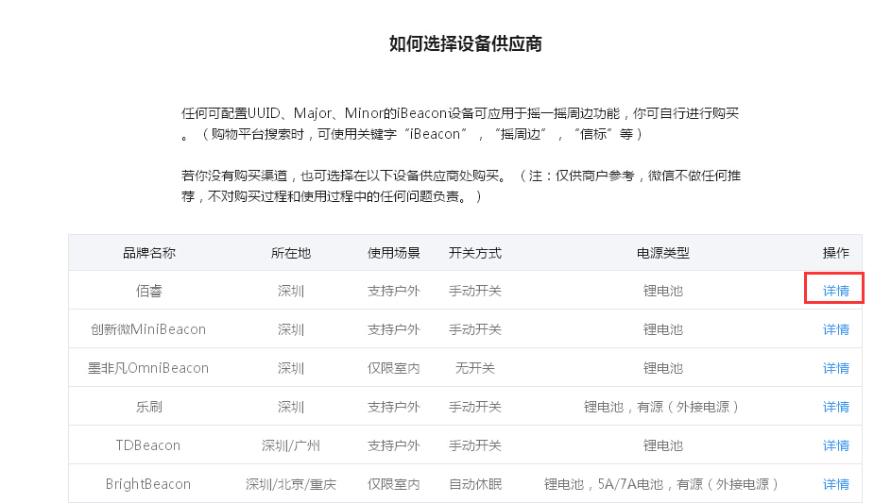
Task: Select the TDBeacon brand cell
Action: coord(147,445)
